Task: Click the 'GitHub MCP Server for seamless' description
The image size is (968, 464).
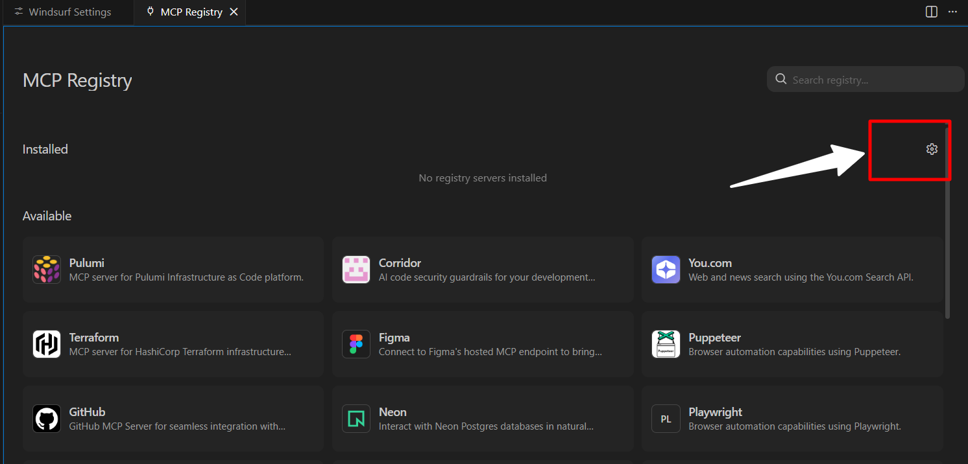Action: coord(177,426)
